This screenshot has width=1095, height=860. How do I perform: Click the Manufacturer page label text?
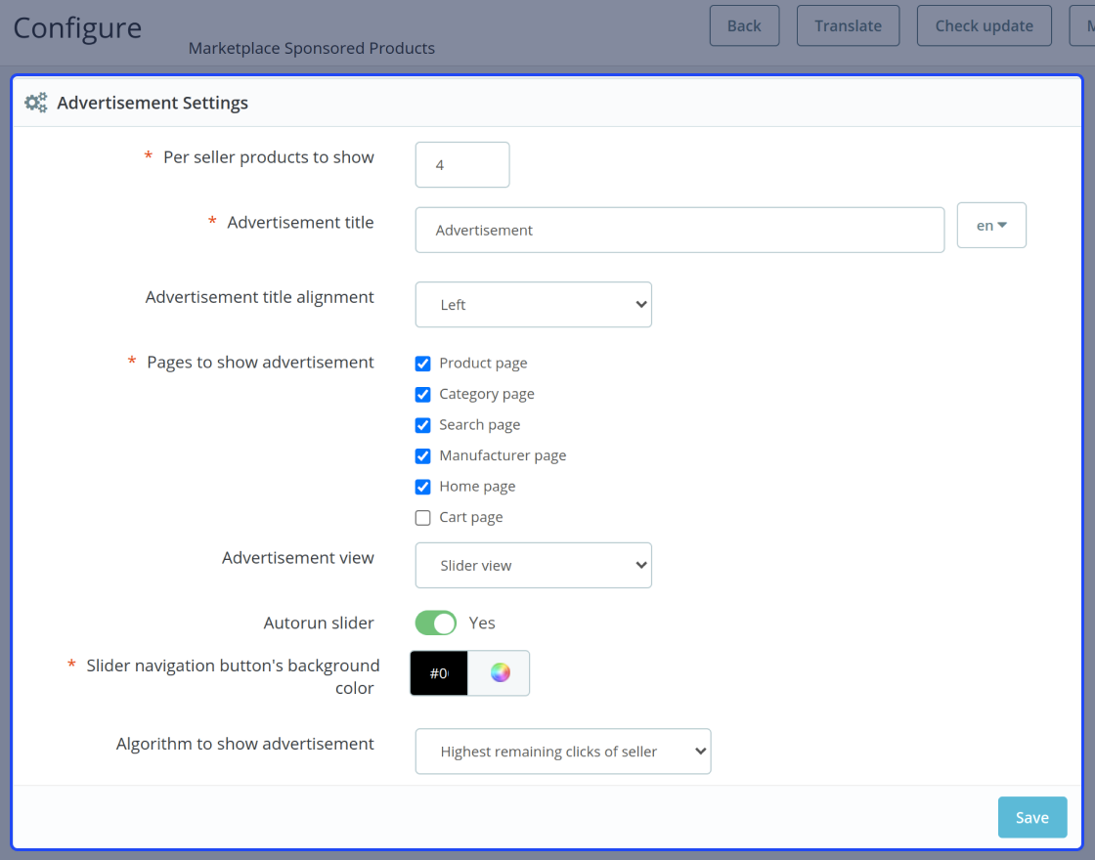[x=503, y=455]
